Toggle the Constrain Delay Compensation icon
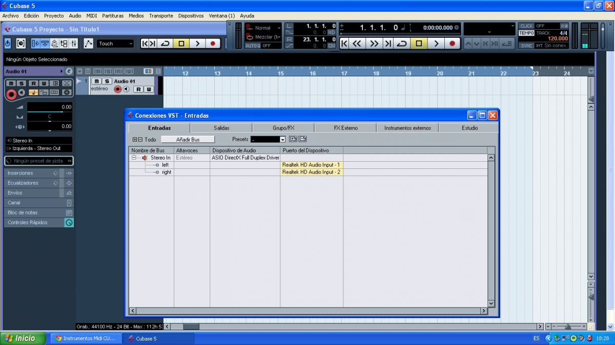The image size is (615, 345). (21, 44)
